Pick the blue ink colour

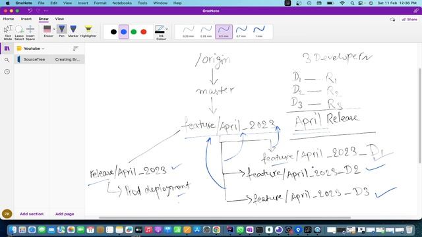(123, 32)
